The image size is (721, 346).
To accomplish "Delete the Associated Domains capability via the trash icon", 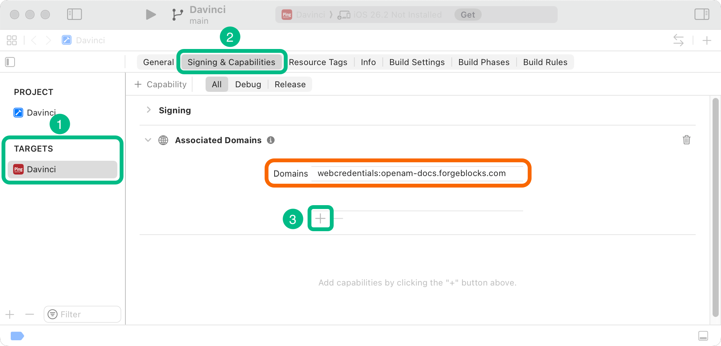I will 686,140.
